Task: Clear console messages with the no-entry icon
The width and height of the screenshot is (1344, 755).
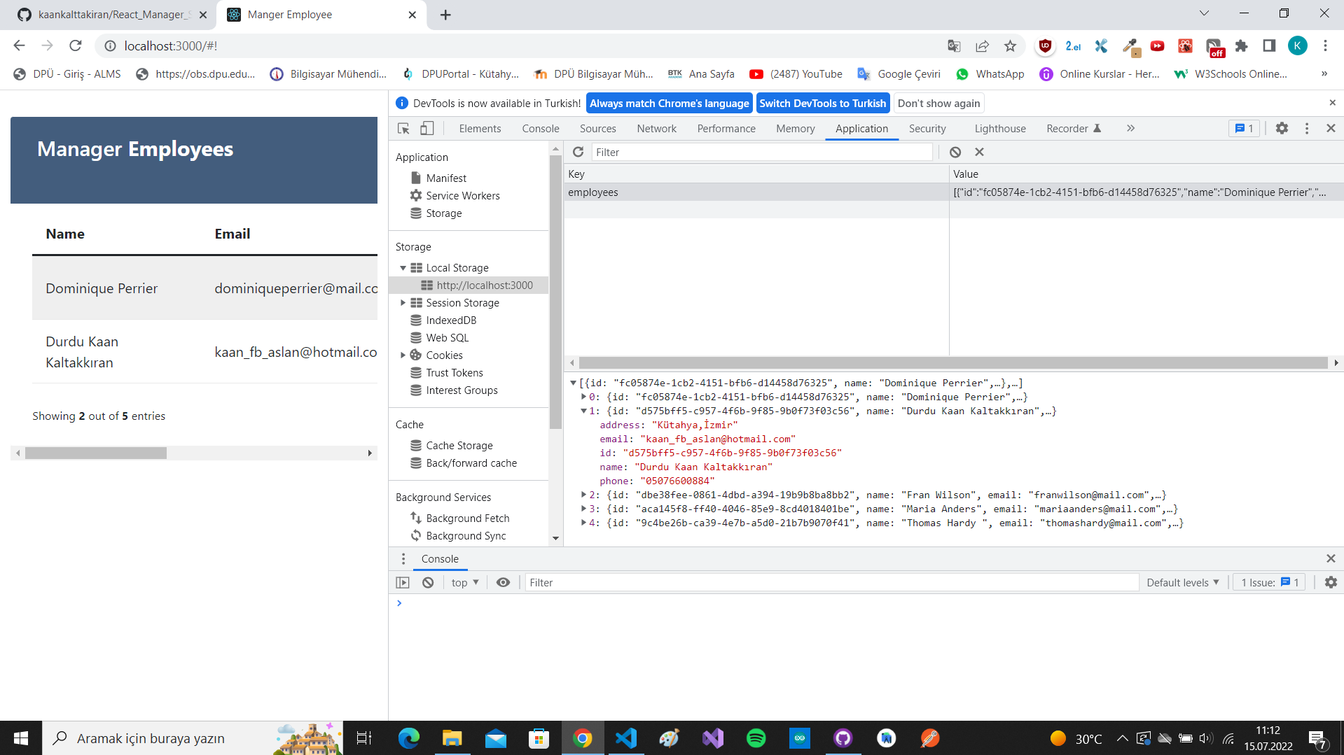Action: pyautogui.click(x=427, y=582)
